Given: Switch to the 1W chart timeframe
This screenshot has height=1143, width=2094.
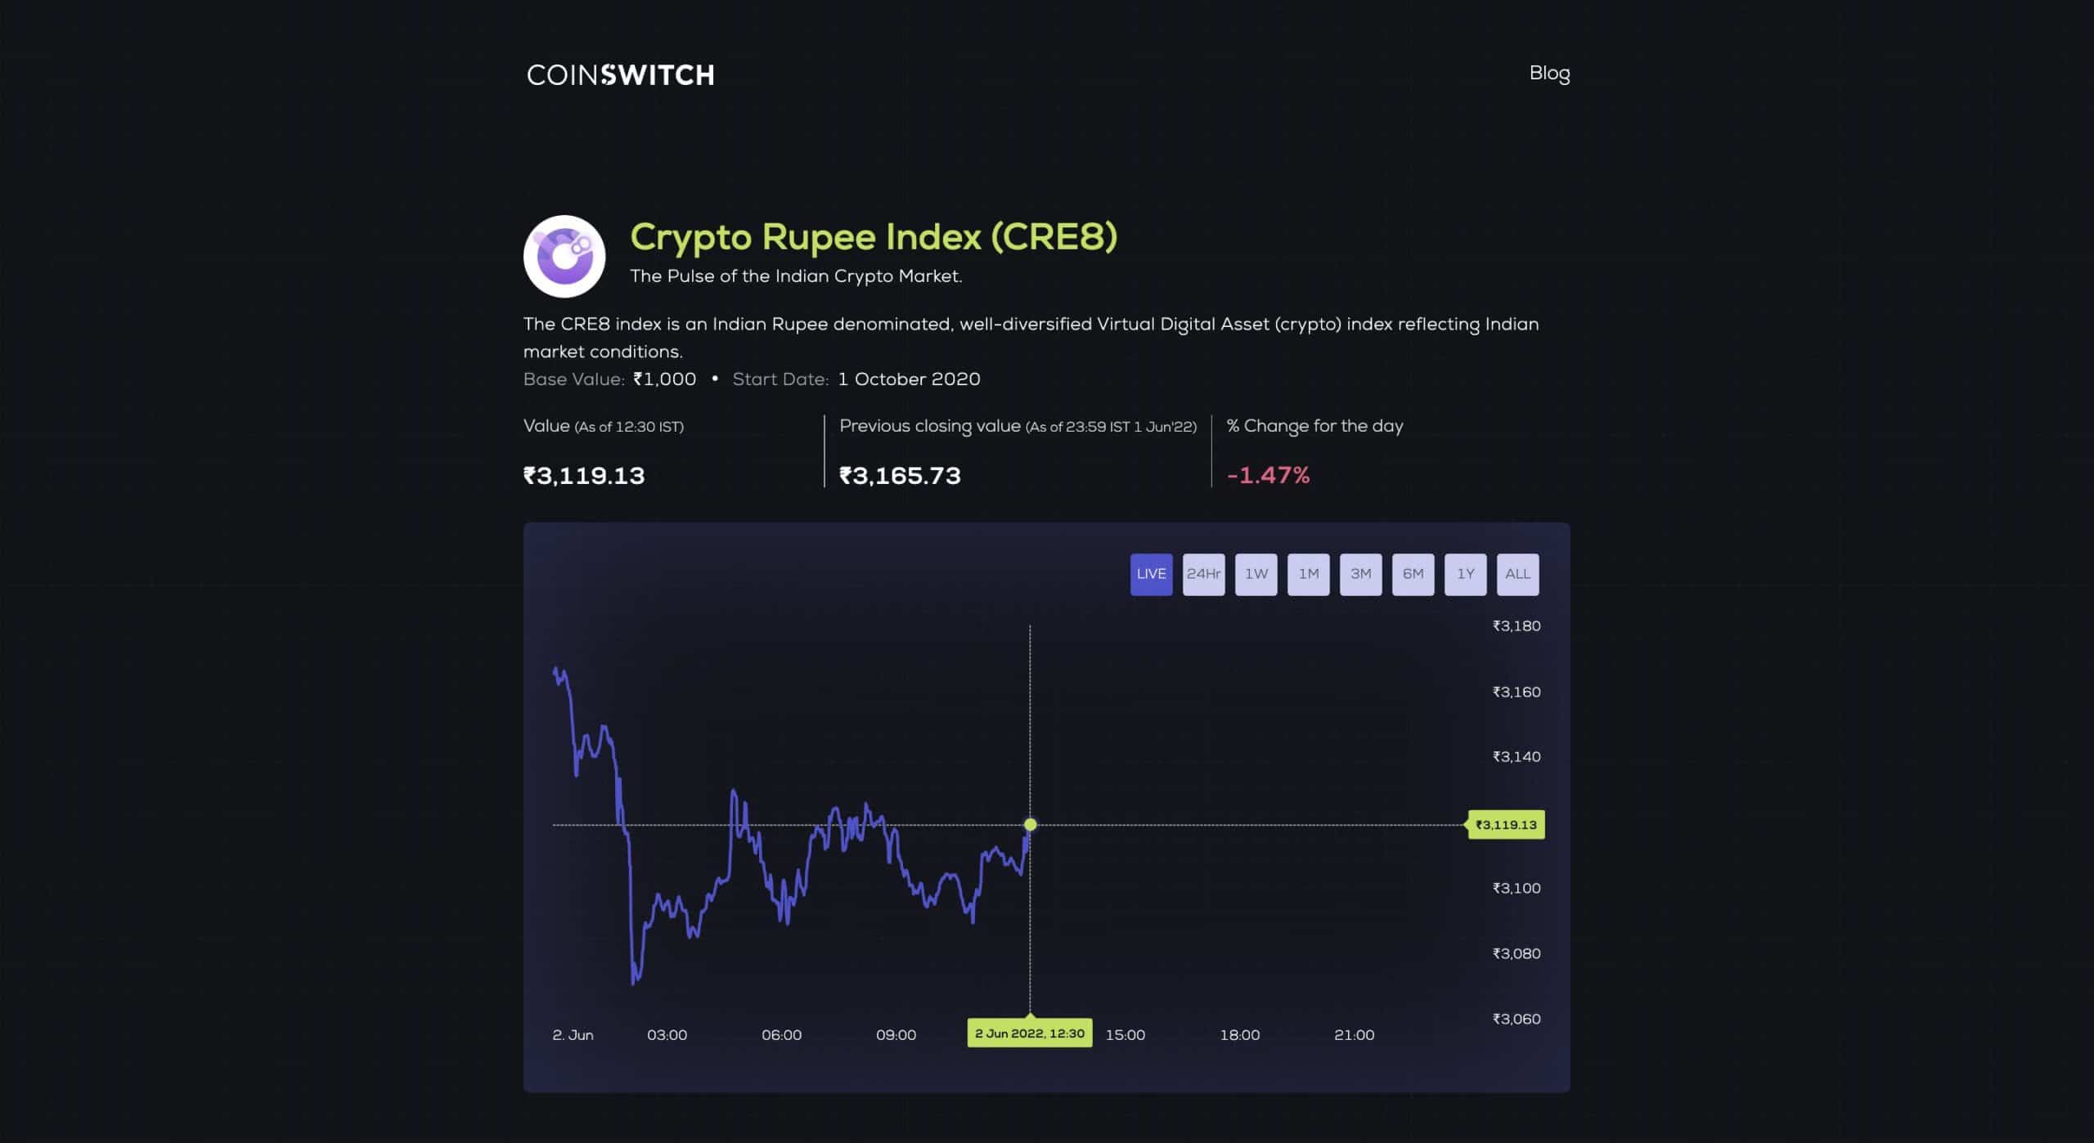Looking at the screenshot, I should (x=1256, y=574).
